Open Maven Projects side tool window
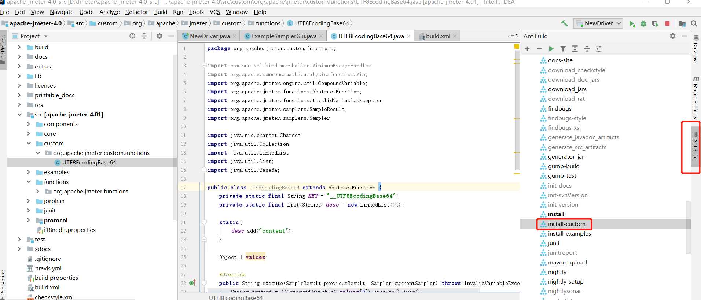701x300 pixels. click(x=696, y=97)
